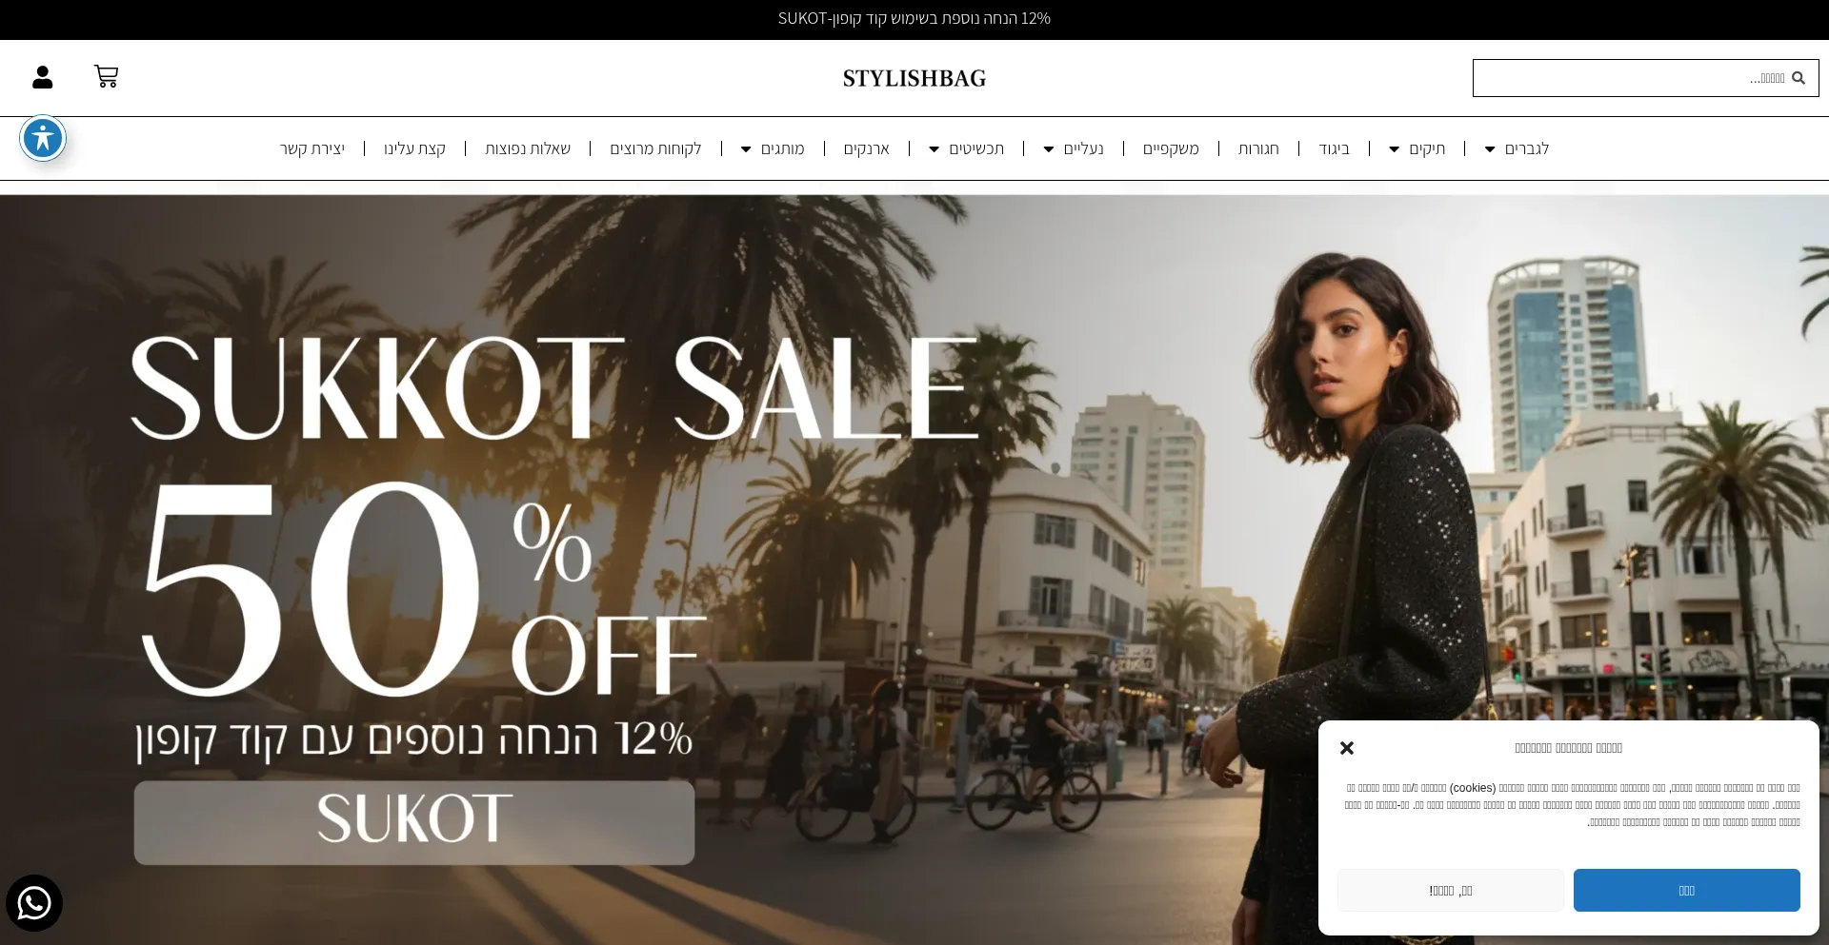Click the search magnifier icon
The image size is (1829, 945).
[1799, 78]
